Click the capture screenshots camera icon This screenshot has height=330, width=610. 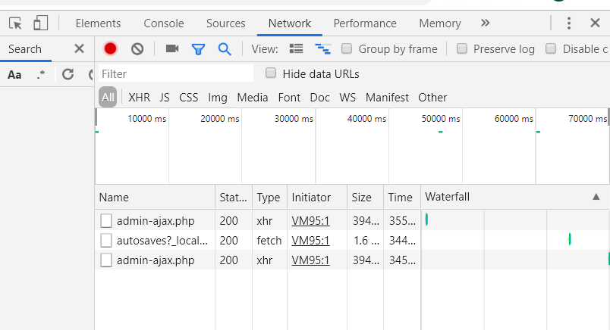pyautogui.click(x=172, y=49)
